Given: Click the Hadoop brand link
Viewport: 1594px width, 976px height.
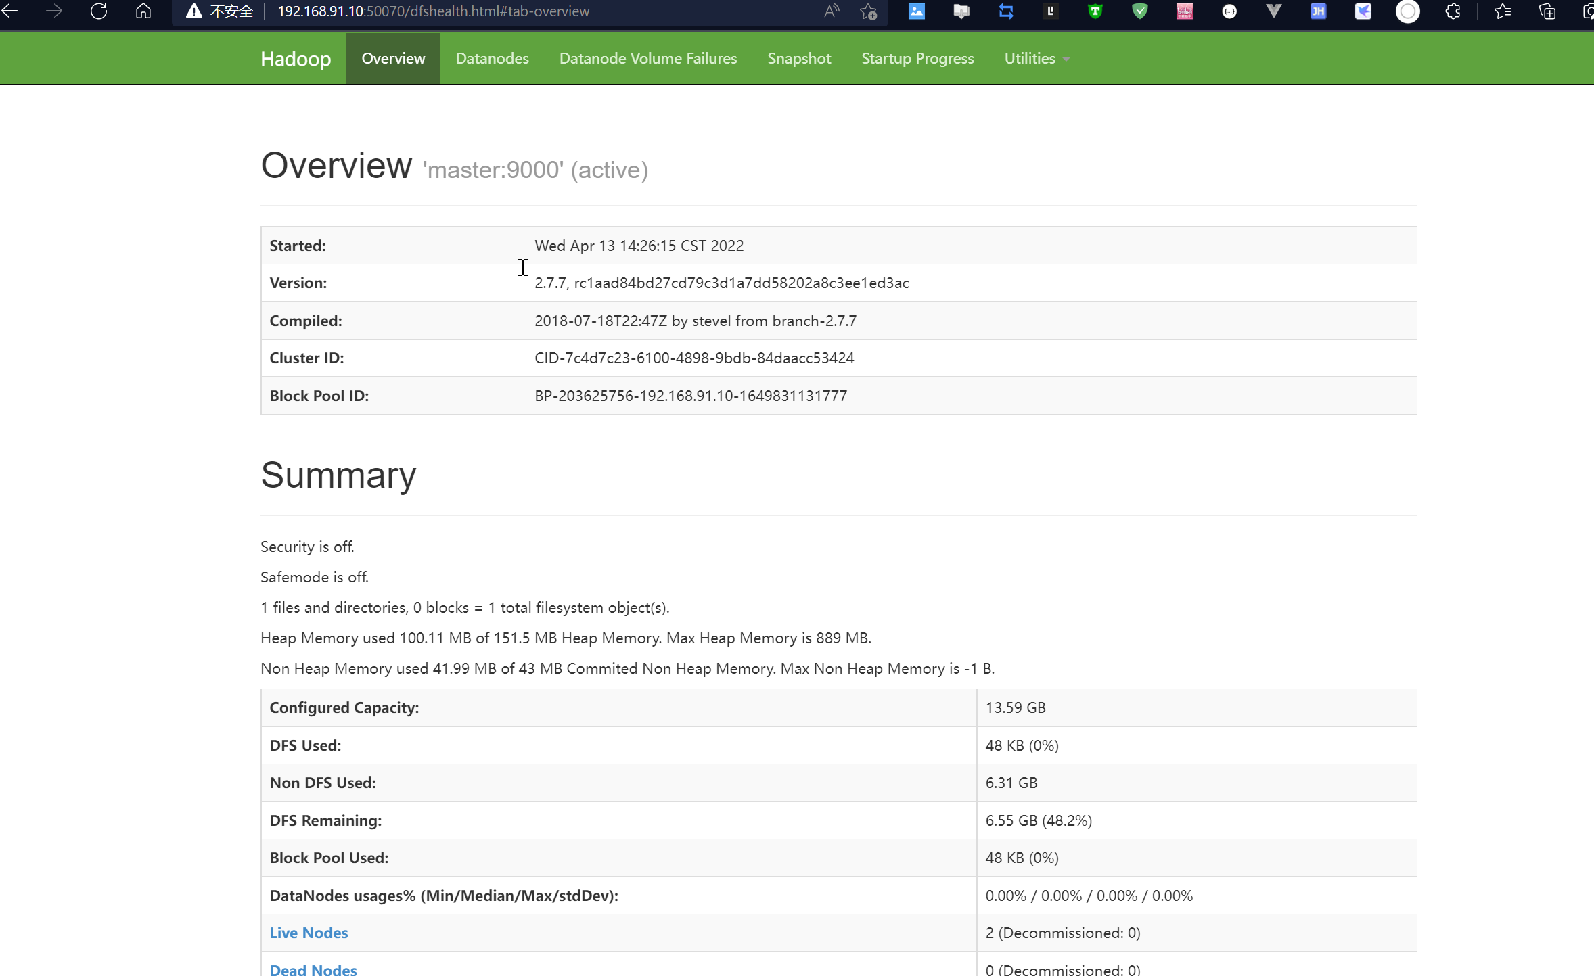Looking at the screenshot, I should click(296, 59).
